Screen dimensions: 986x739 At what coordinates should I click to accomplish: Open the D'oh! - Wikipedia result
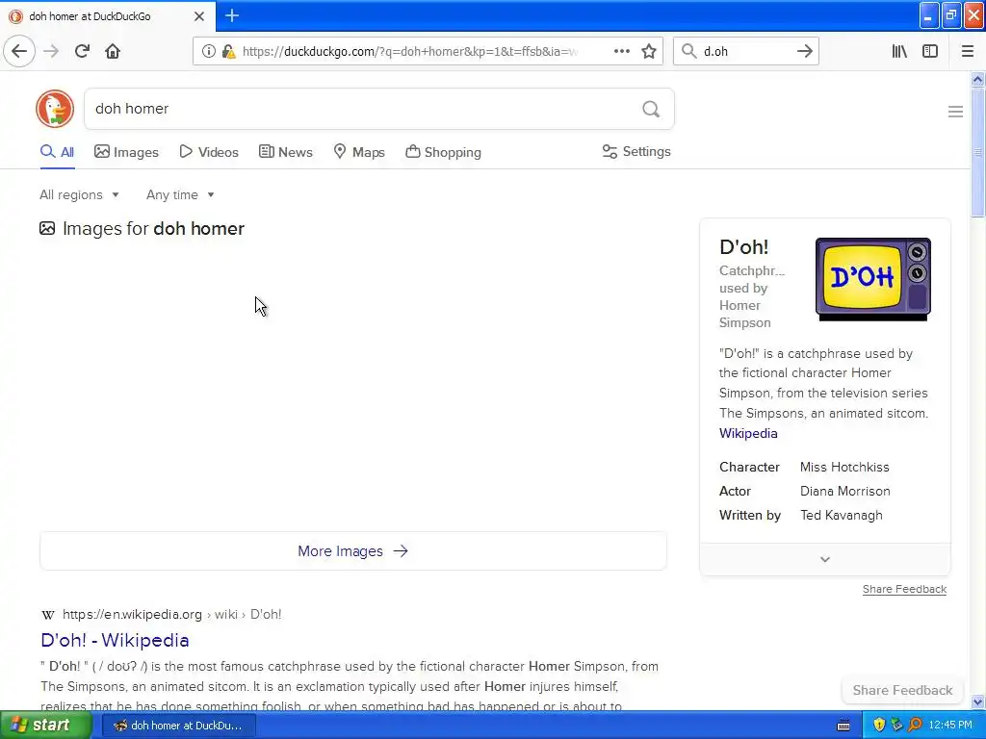pyautogui.click(x=116, y=640)
